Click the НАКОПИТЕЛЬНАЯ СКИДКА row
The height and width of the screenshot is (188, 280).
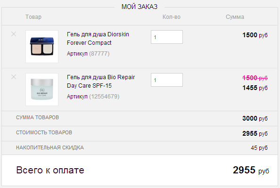coord(140,148)
